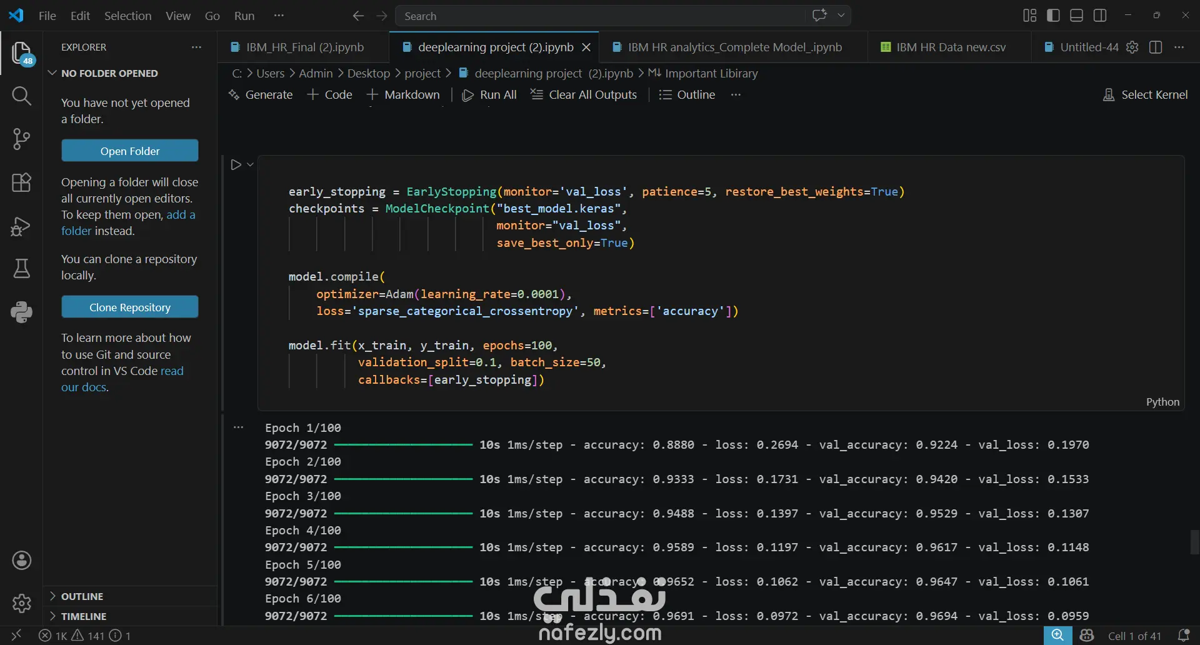
Task: Go forward with the right arrow
Action: [382, 16]
